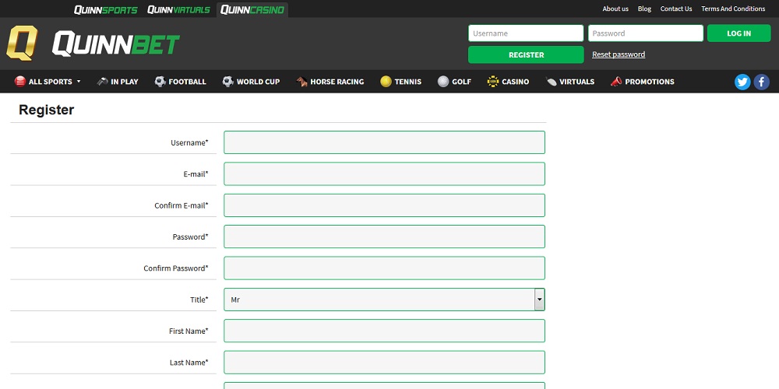The width and height of the screenshot is (779, 389).
Task: Open Promotions from the navigation bar
Action: point(643,82)
